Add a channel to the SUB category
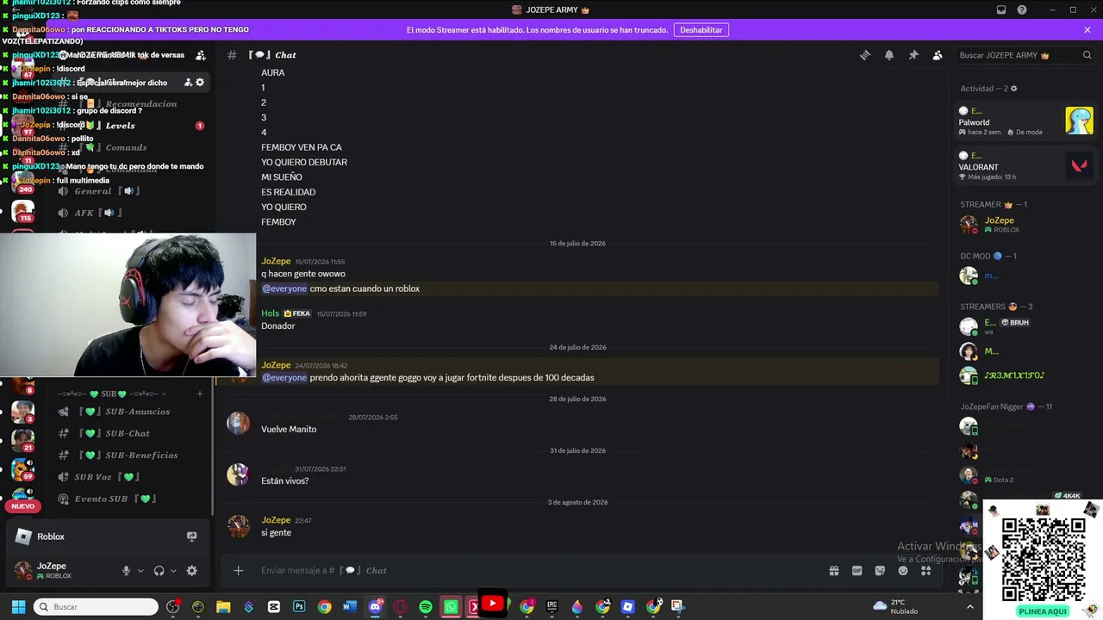This screenshot has height=620, width=1103. 200,394
